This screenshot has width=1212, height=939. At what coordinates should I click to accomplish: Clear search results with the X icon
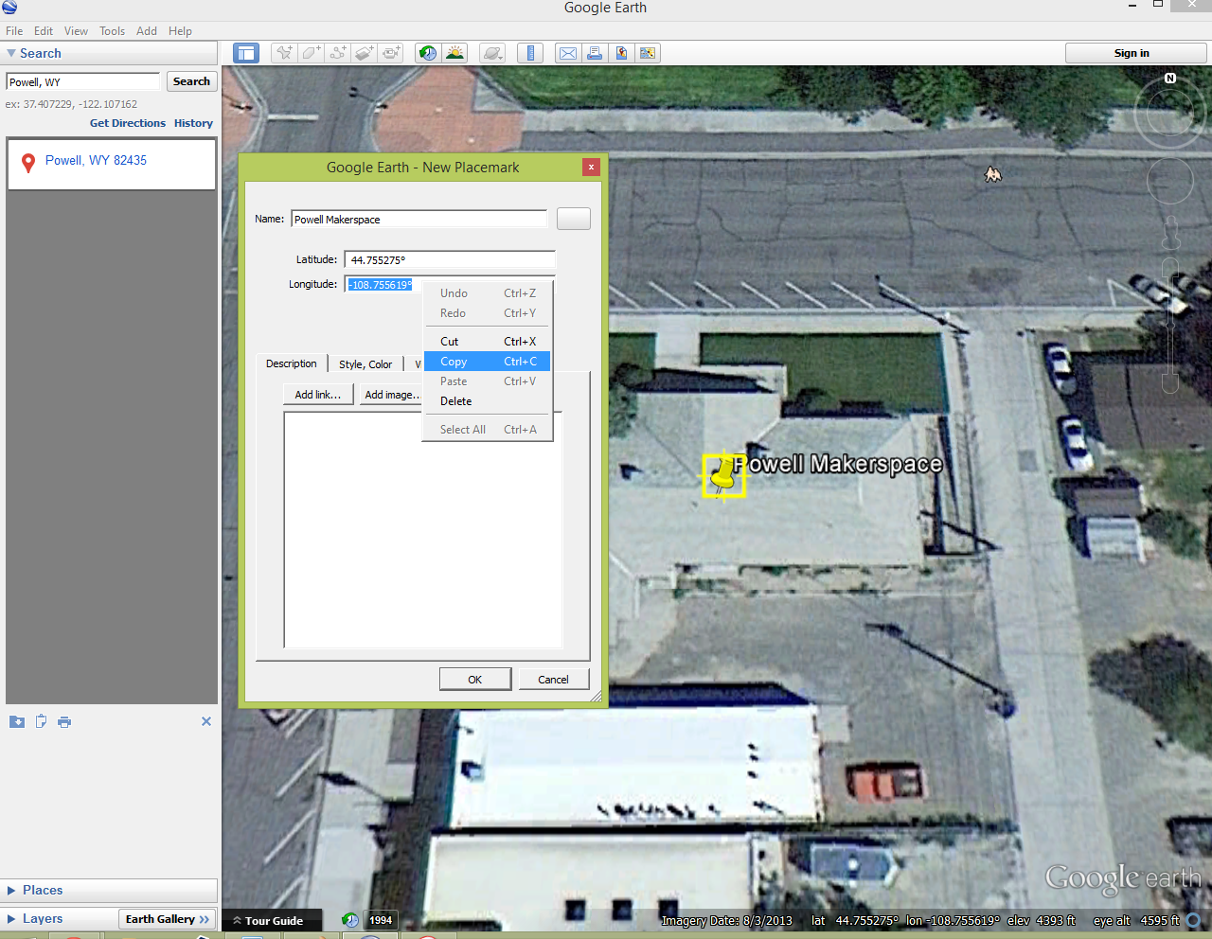(x=206, y=721)
